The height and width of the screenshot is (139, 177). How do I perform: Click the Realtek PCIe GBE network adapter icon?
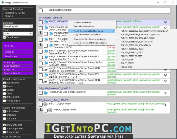point(46,93)
